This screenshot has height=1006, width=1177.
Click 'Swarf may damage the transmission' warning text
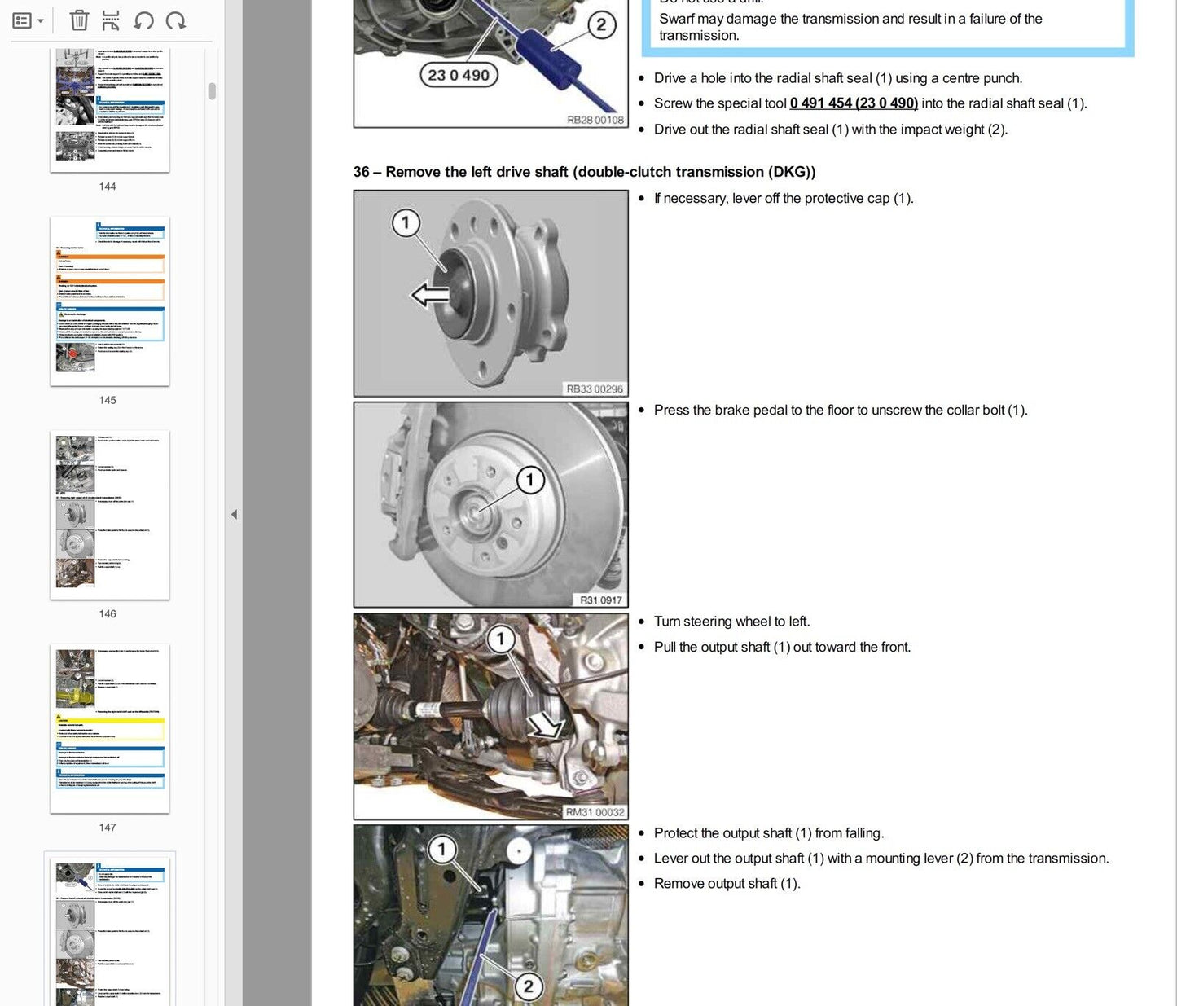coord(850,27)
